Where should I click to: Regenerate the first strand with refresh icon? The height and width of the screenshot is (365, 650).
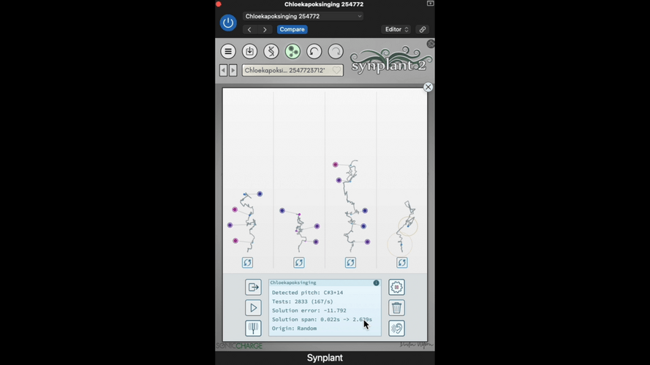[x=247, y=262]
